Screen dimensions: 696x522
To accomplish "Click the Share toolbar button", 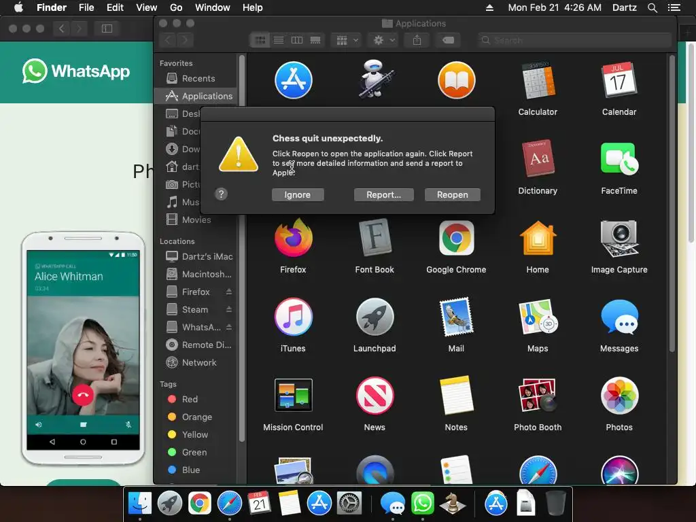I will tap(417, 40).
